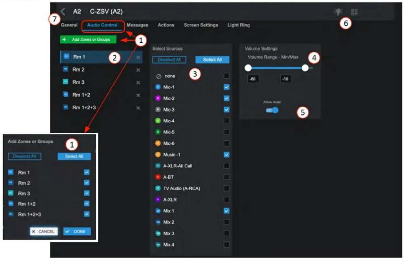Uncheck Rm 1 in Add Zones dialog
Viewport: 404px width, 258px height.
(86, 172)
